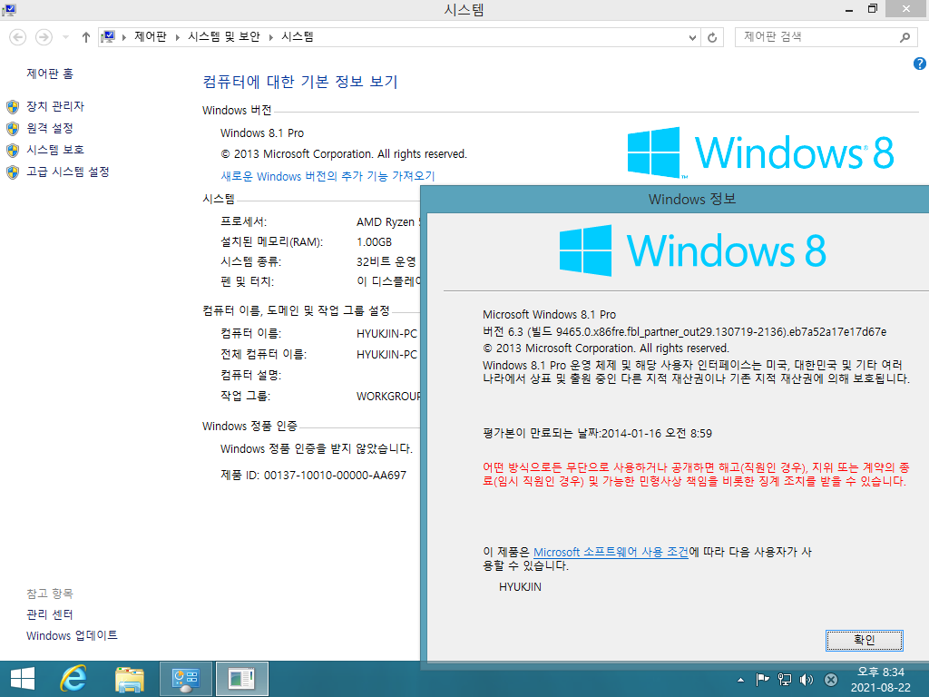Click 확인 button in Windows 정보 dialog
929x697 pixels.
pos(865,640)
